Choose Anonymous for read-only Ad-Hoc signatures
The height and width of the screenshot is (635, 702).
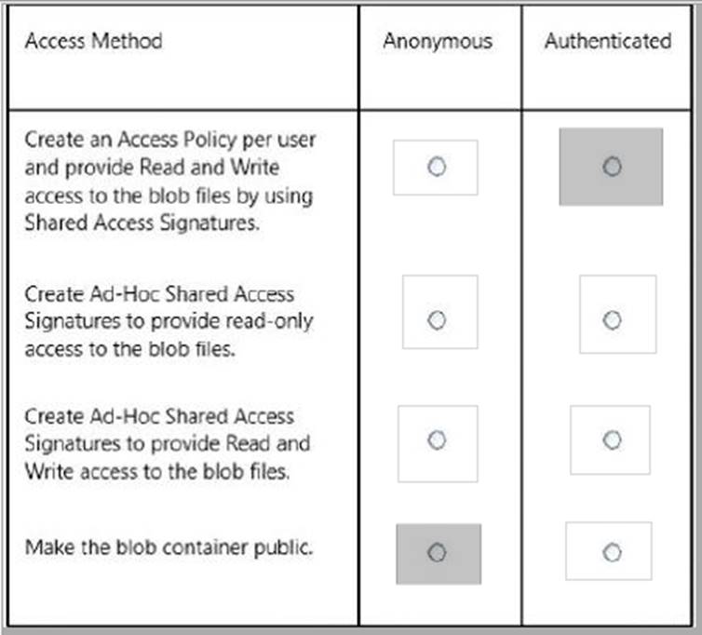(436, 319)
